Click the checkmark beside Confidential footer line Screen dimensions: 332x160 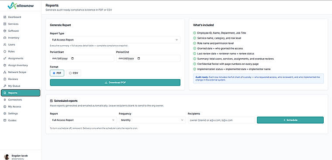[x=194, y=64]
